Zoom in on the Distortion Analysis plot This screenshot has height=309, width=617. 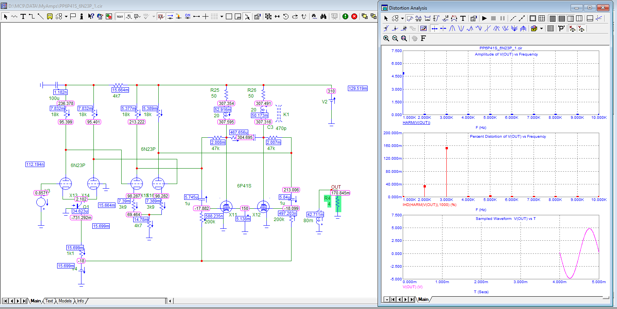pos(386,38)
